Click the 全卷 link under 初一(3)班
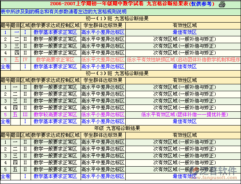The image size is (241, 184). 6,121
